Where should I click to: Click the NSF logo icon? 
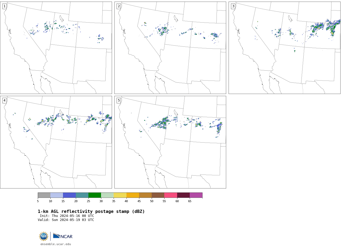(44, 236)
